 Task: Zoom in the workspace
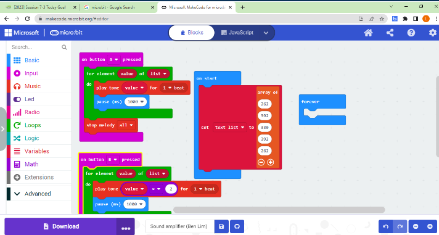(x=430, y=226)
